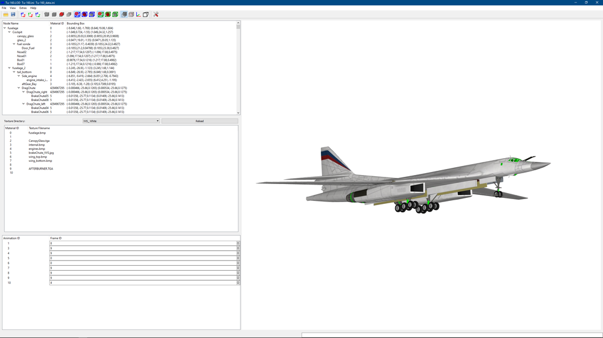Open the View menu
This screenshot has height=338, width=603.
click(13, 8)
